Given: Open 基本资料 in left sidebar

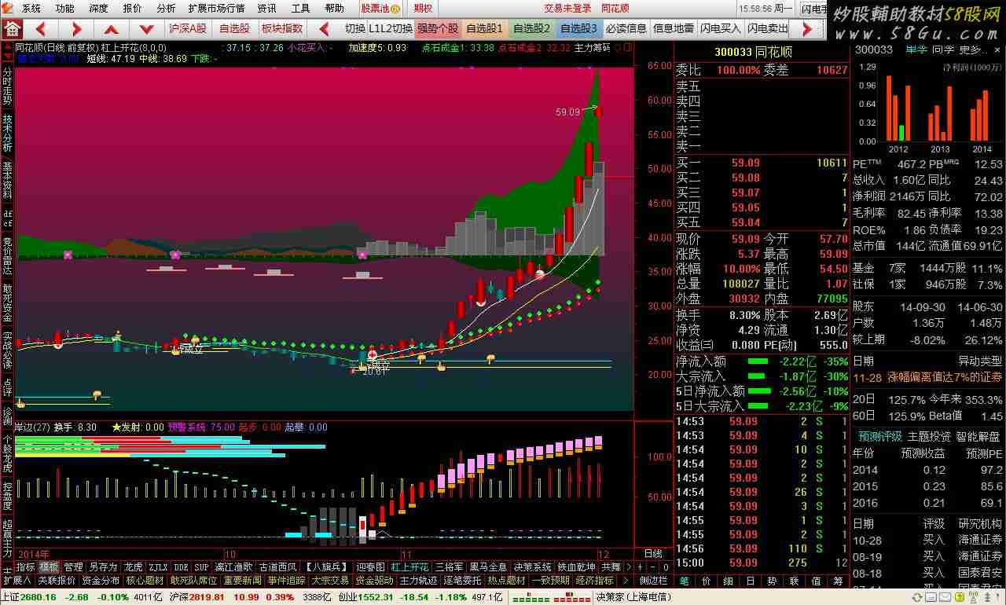Looking at the screenshot, I should pyautogui.click(x=7, y=181).
